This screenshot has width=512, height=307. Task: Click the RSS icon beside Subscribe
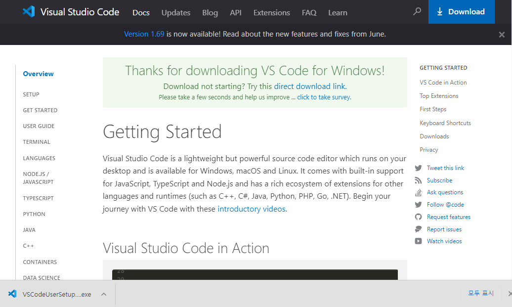pyautogui.click(x=418, y=180)
